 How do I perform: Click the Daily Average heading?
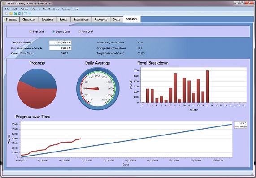coord(97,63)
